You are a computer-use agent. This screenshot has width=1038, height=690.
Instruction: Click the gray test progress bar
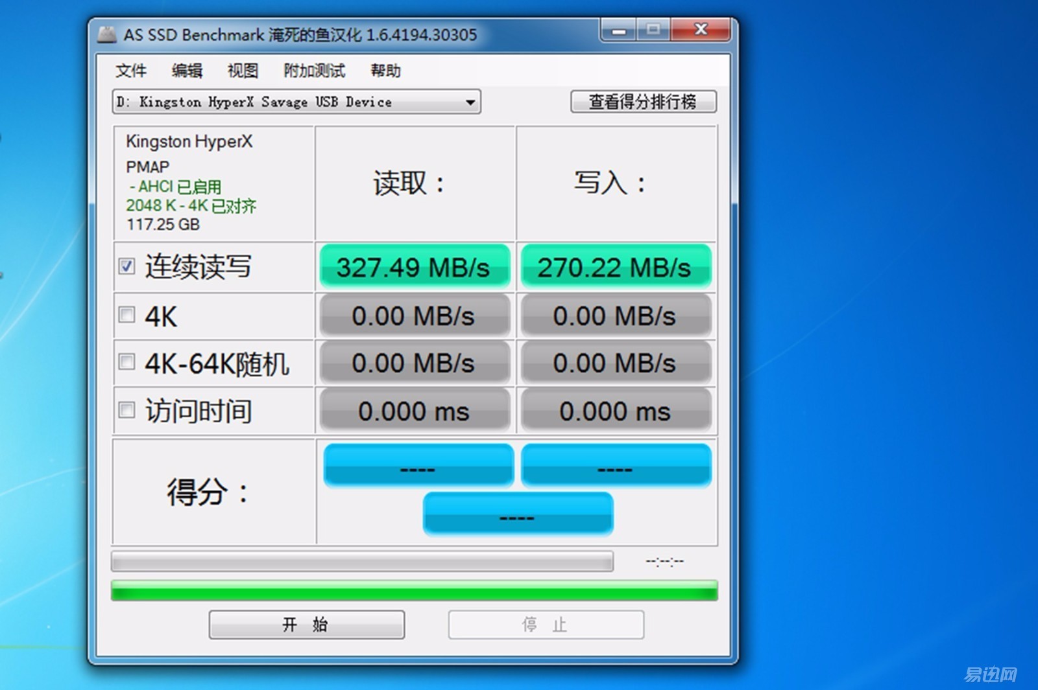pyautogui.click(x=362, y=561)
